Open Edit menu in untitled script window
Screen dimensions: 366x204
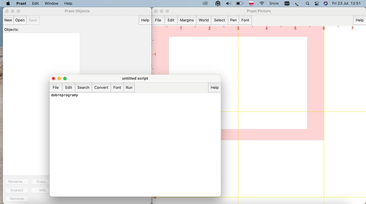click(69, 87)
